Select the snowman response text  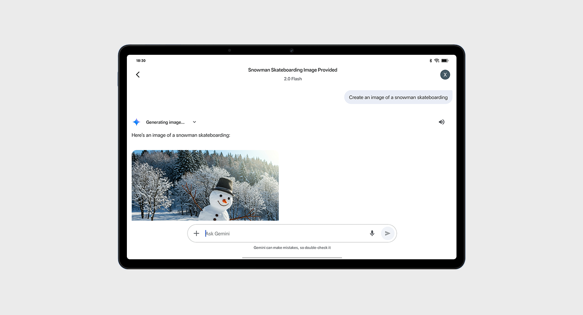click(x=181, y=135)
